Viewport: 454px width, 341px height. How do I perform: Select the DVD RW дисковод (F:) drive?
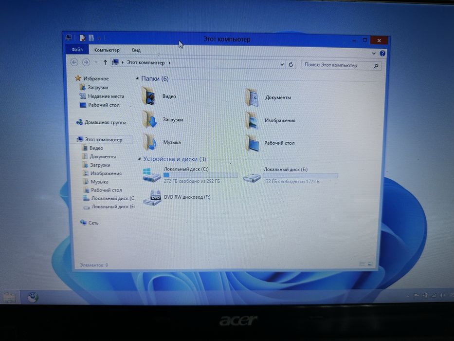click(x=177, y=197)
